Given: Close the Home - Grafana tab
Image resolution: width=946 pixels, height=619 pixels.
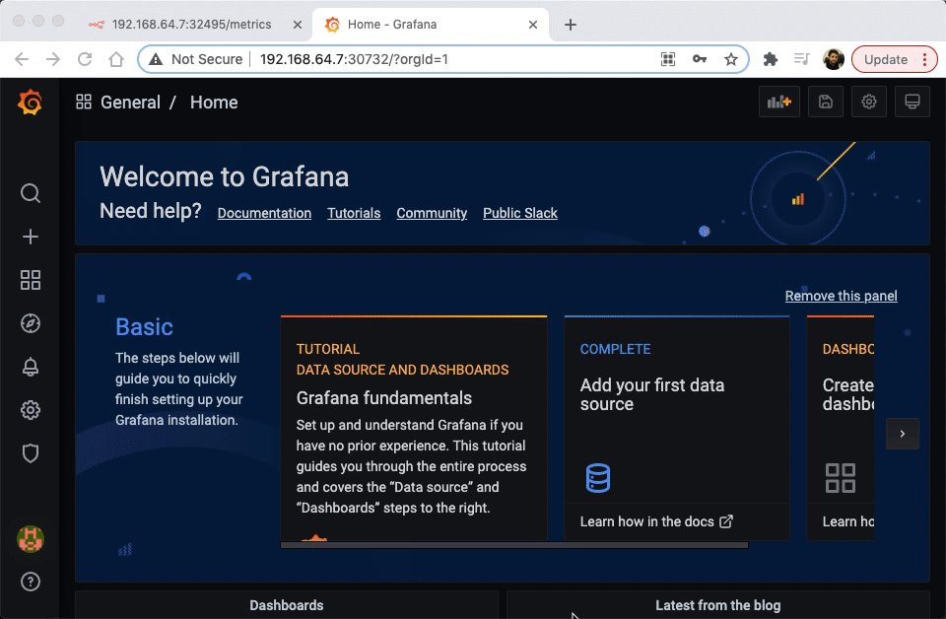Looking at the screenshot, I should click(533, 25).
